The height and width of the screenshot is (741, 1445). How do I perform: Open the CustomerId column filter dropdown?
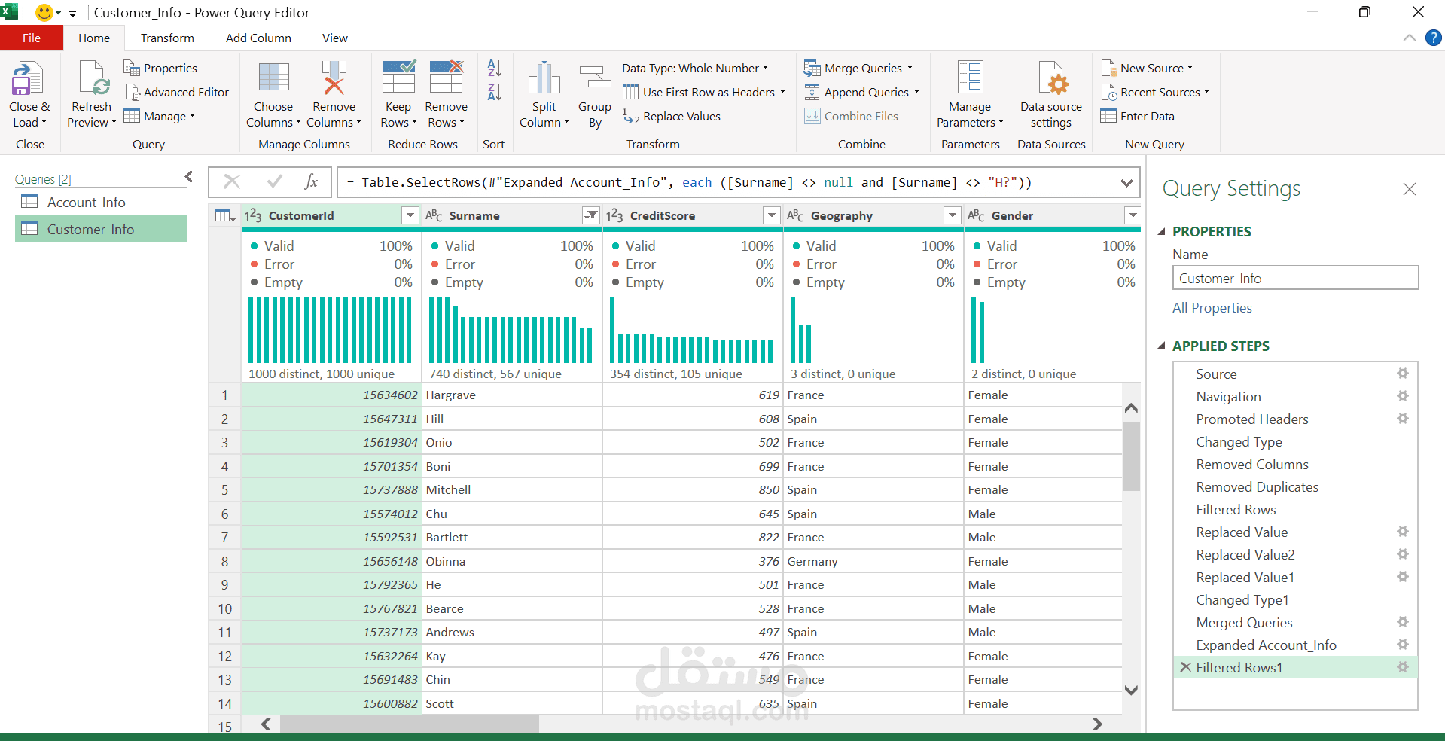pyautogui.click(x=410, y=216)
